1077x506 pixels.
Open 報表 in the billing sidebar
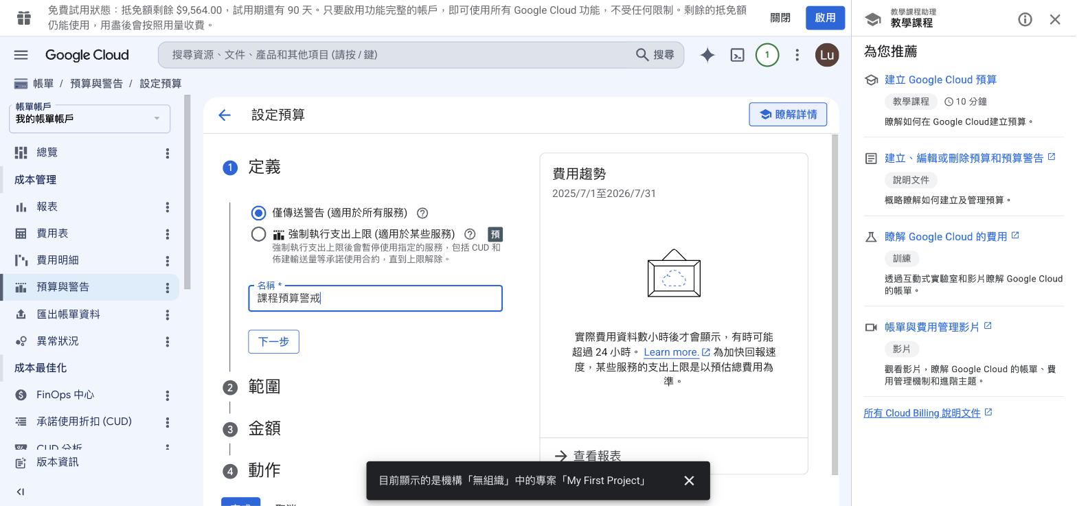tap(47, 207)
